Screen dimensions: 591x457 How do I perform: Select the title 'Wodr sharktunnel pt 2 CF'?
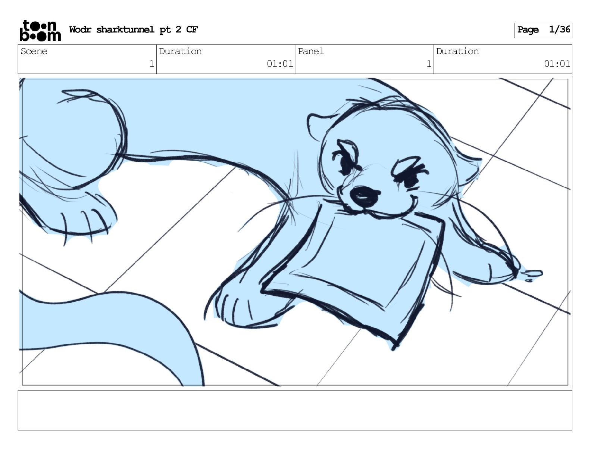pos(134,29)
